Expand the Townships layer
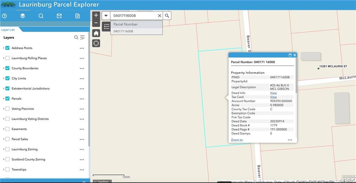 pyautogui.click(x=3, y=169)
